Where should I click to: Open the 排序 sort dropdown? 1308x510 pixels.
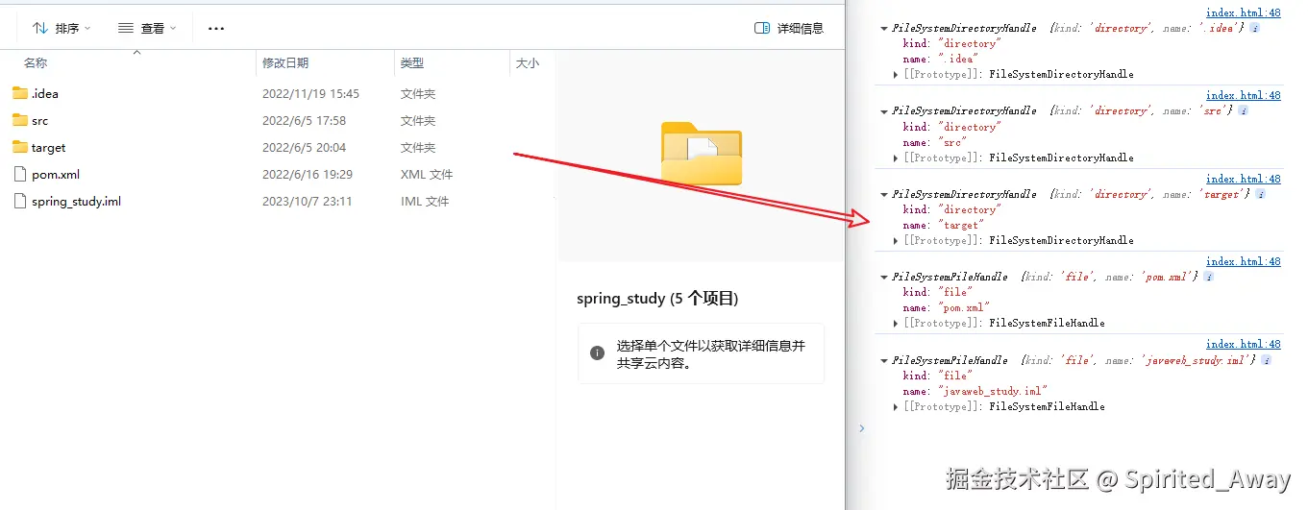[62, 28]
